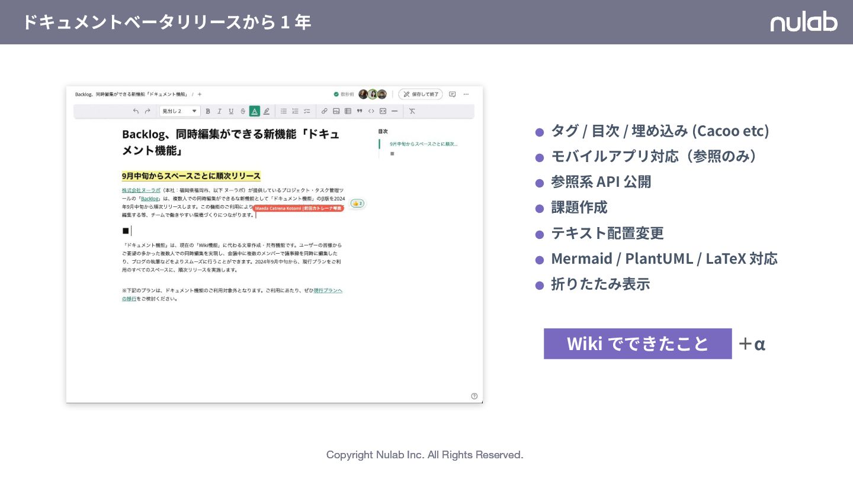853x479 pixels.
Task: Click the third collaborator avatar
Action: tap(382, 94)
